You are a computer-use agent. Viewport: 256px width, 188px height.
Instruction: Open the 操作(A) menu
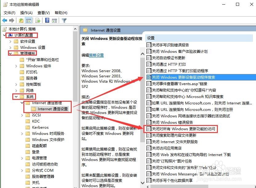pos(26,13)
